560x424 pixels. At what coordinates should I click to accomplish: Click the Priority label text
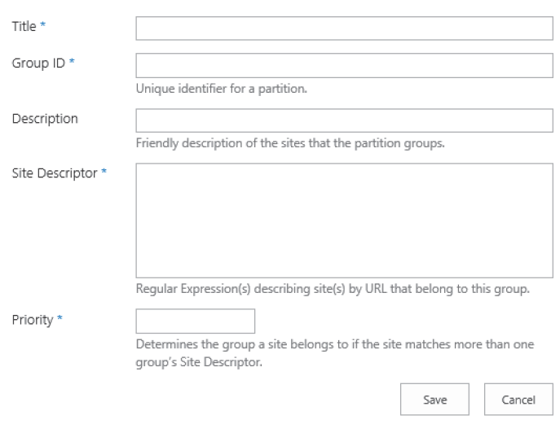[32, 319]
